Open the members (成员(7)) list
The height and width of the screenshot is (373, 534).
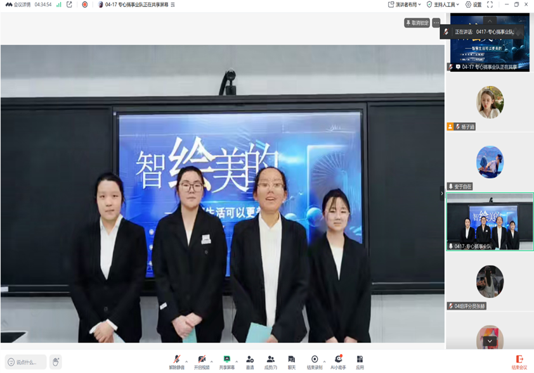[x=271, y=362]
